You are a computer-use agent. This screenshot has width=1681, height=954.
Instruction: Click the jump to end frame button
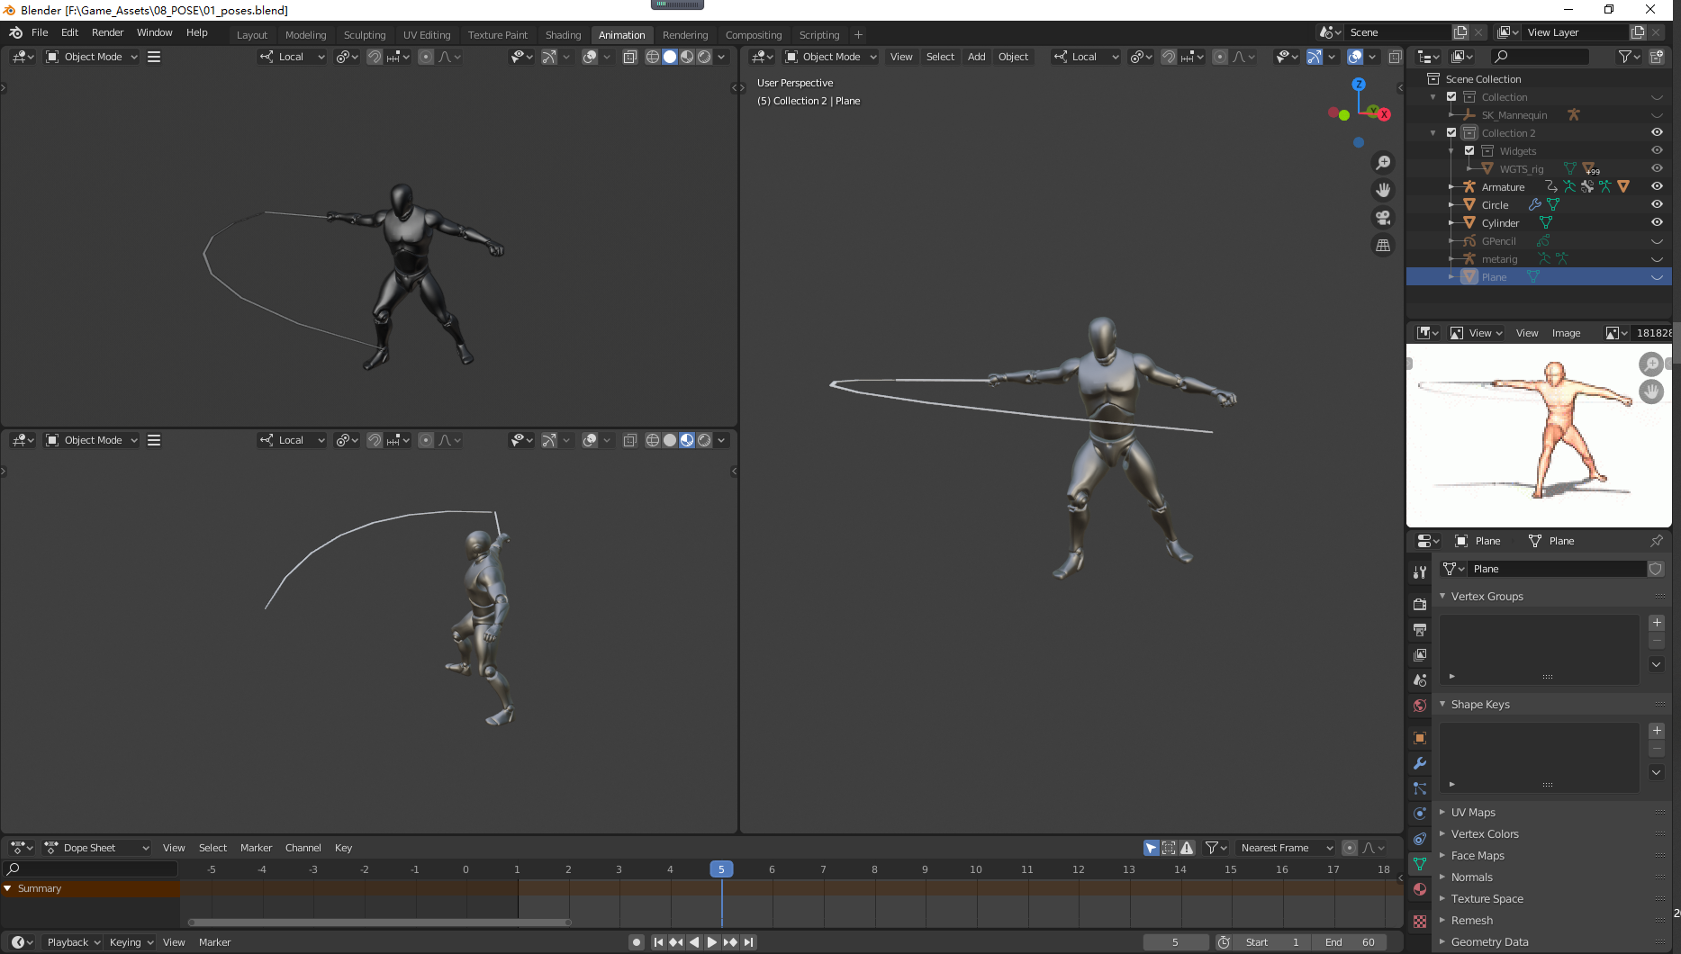tap(749, 941)
